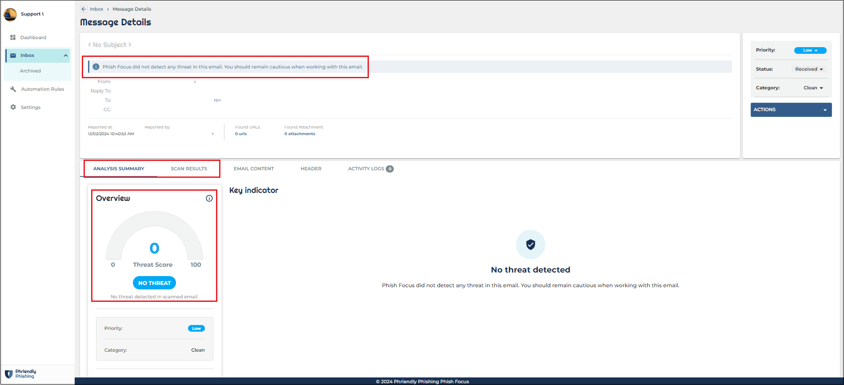Image resolution: width=844 pixels, height=385 pixels.
Task: Open the Status Received dropdown
Action: click(809, 69)
